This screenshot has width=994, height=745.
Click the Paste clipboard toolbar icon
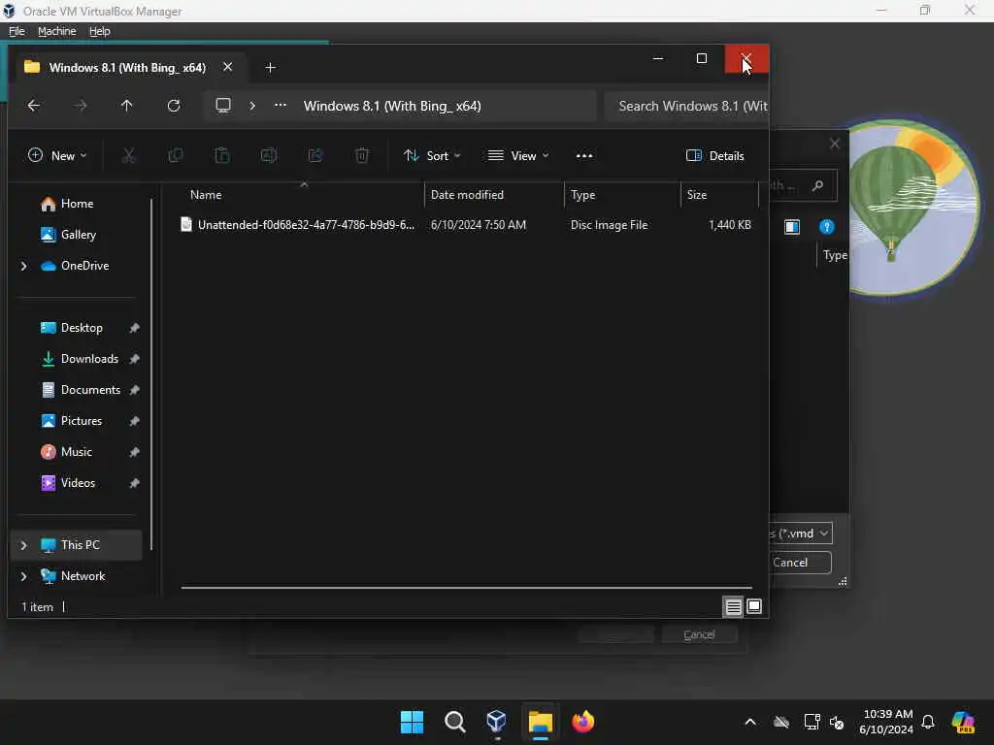(x=222, y=155)
